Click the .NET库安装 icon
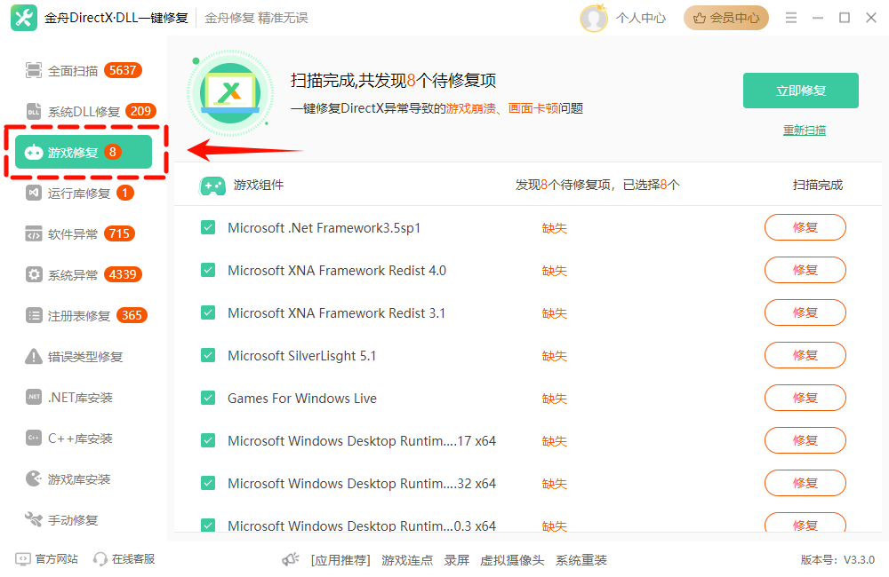 [x=34, y=397]
